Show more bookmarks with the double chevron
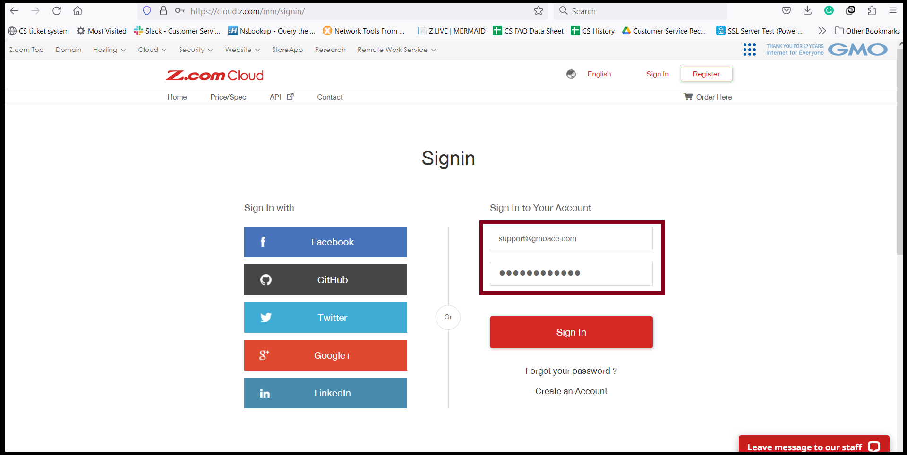907x455 pixels. point(822,31)
